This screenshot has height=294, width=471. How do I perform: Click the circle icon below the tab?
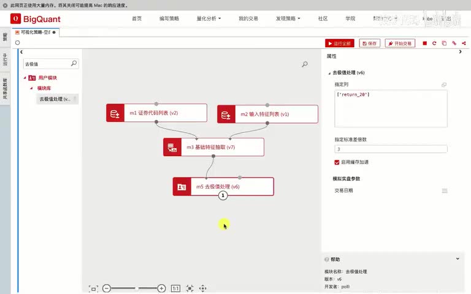tap(17, 43)
